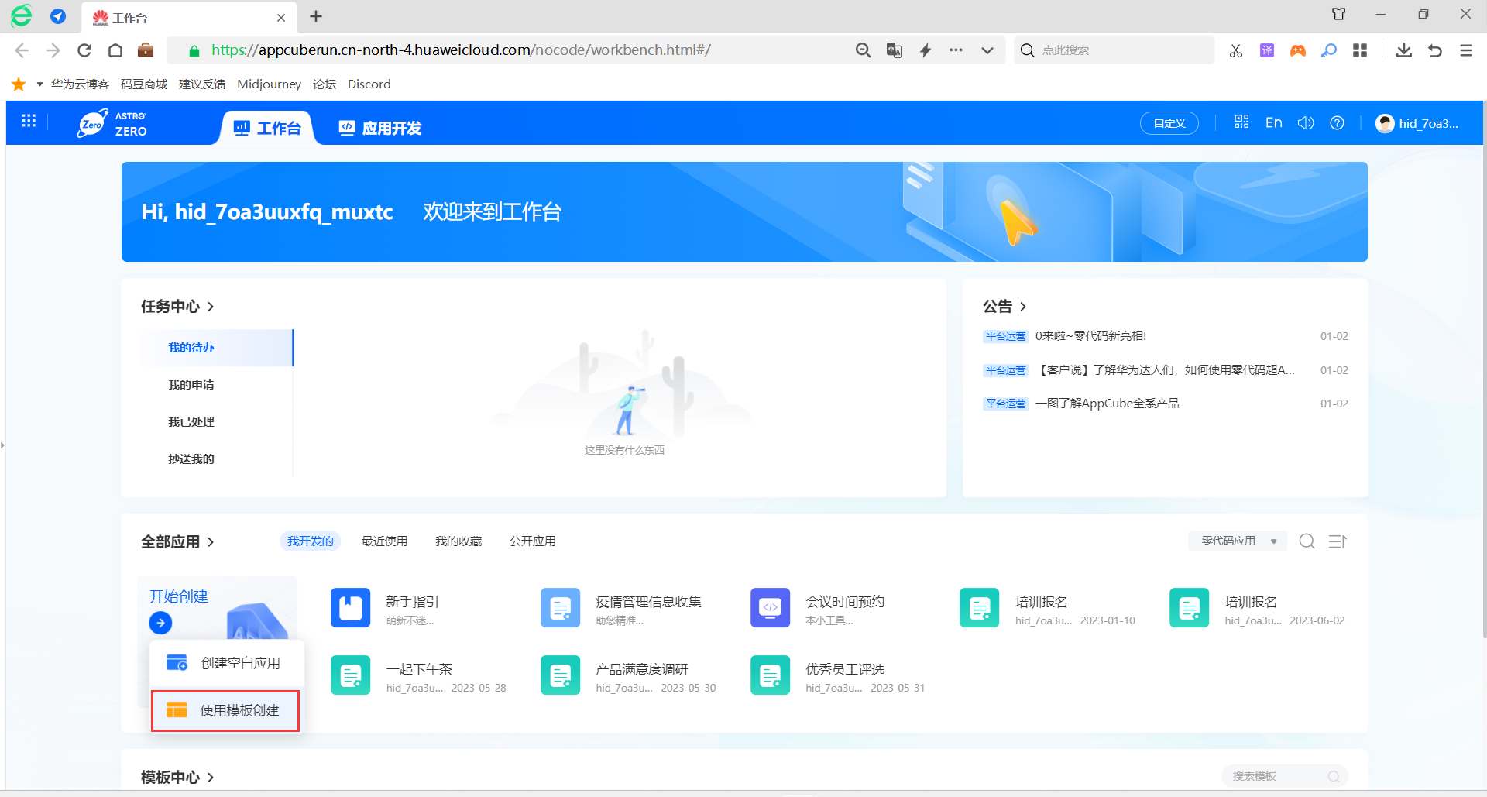Choose 使用模板创建 from the create menu
This screenshot has width=1487, height=797.
point(225,710)
